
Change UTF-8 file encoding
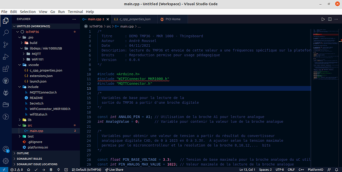pyautogui.click(x=280, y=170)
